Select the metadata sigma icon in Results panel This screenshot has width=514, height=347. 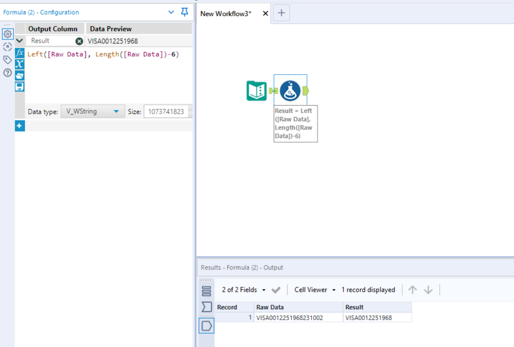pos(206,306)
